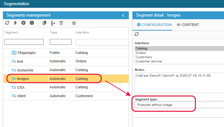Screen dimensions: 224x127
Task: Click the Folder type cell for Shippingbo
Action: (x=55, y=53)
